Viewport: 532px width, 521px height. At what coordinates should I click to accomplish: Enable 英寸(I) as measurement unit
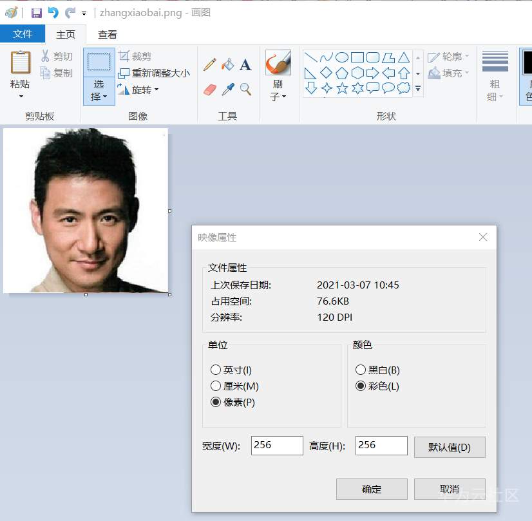click(216, 370)
